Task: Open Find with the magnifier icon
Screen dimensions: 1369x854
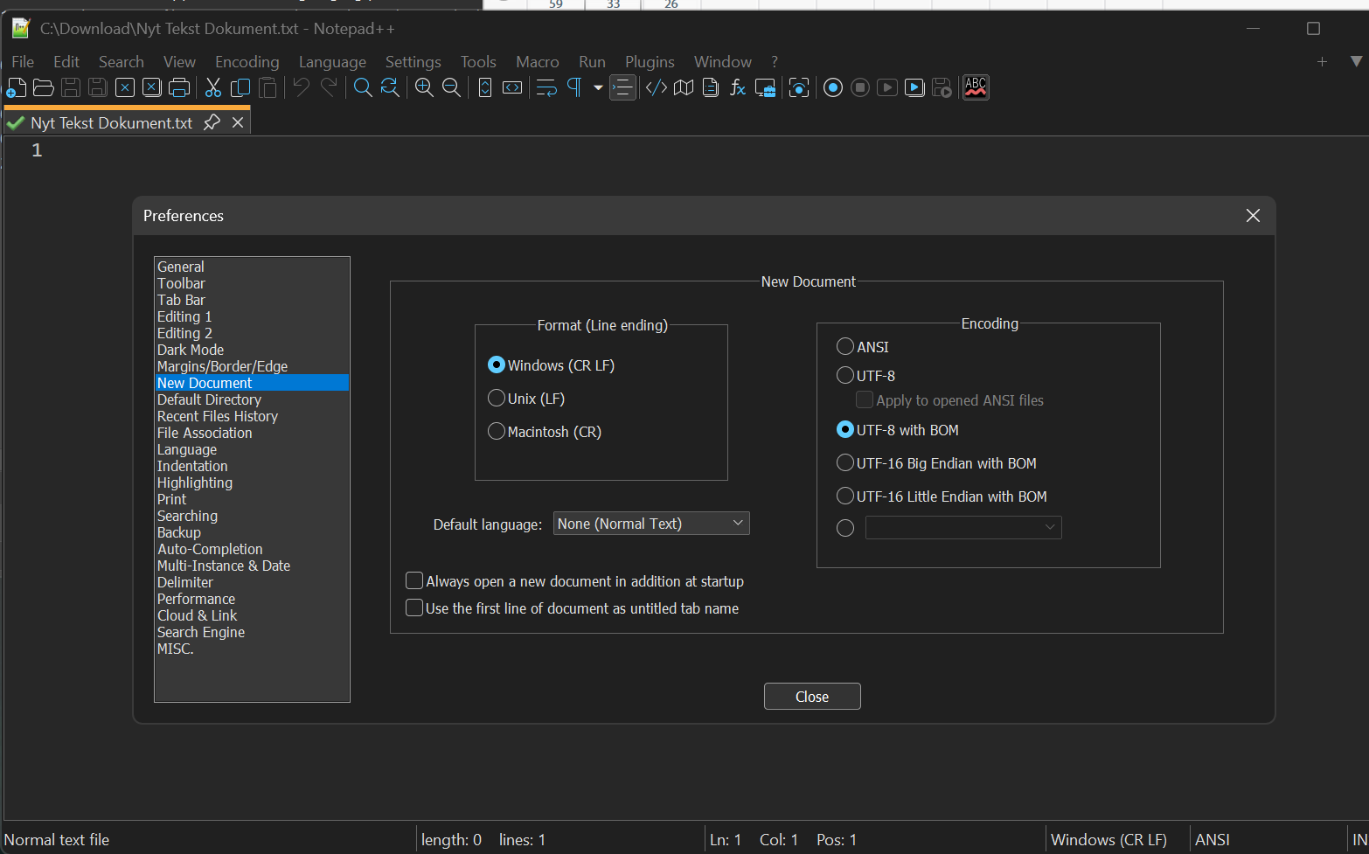Action: pos(363,87)
